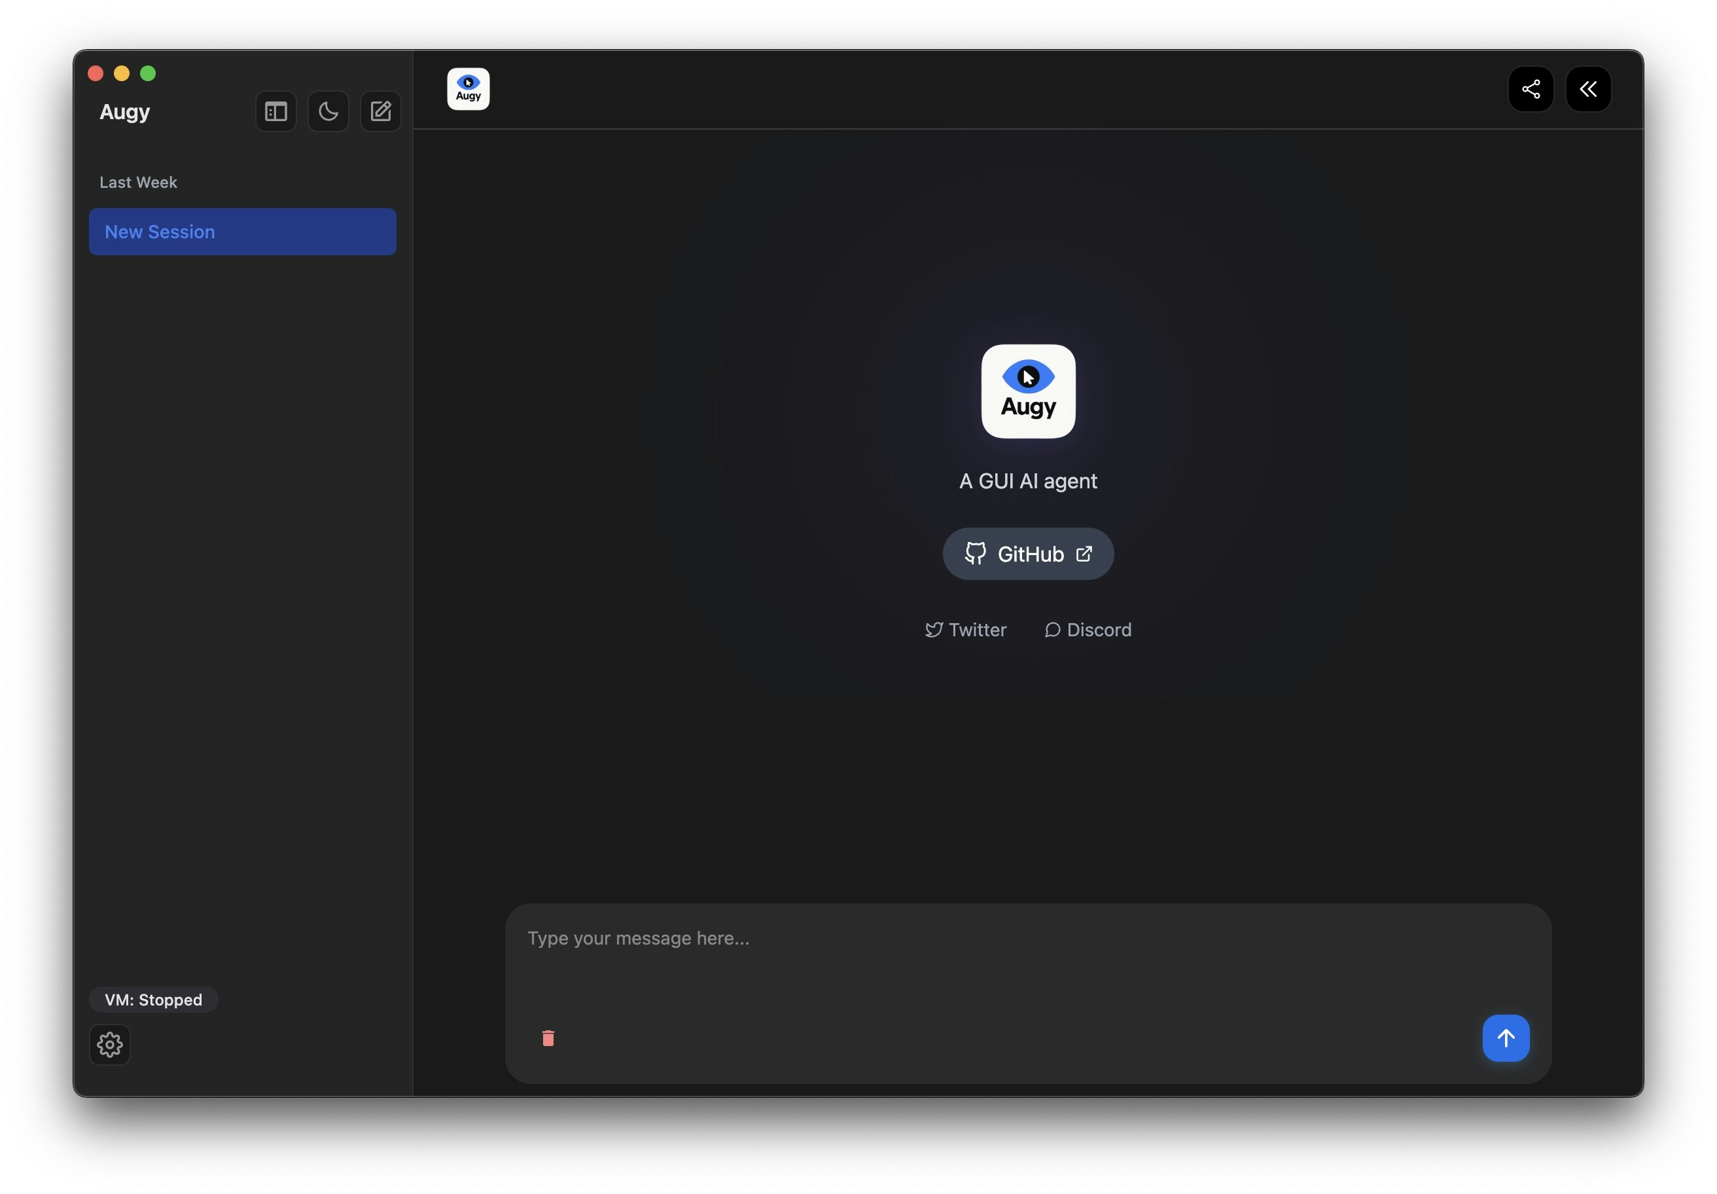Screen dimensions: 1717x1194
Task: Start a new session with pencil icon
Action: coord(381,111)
